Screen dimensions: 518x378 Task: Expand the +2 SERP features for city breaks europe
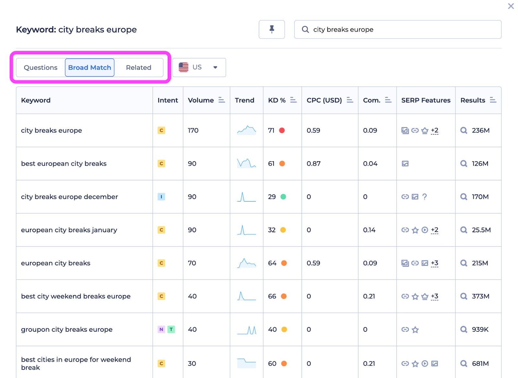click(434, 130)
